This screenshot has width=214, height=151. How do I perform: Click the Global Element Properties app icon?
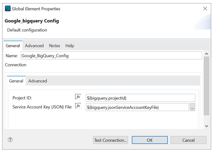tap(8, 8)
